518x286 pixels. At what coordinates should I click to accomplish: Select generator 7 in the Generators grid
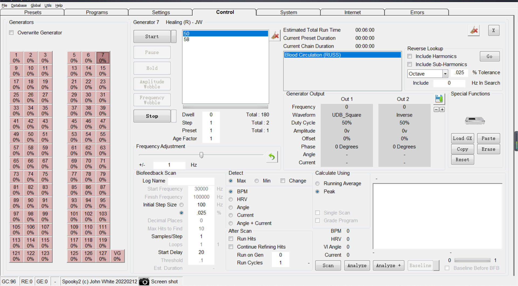(x=103, y=58)
